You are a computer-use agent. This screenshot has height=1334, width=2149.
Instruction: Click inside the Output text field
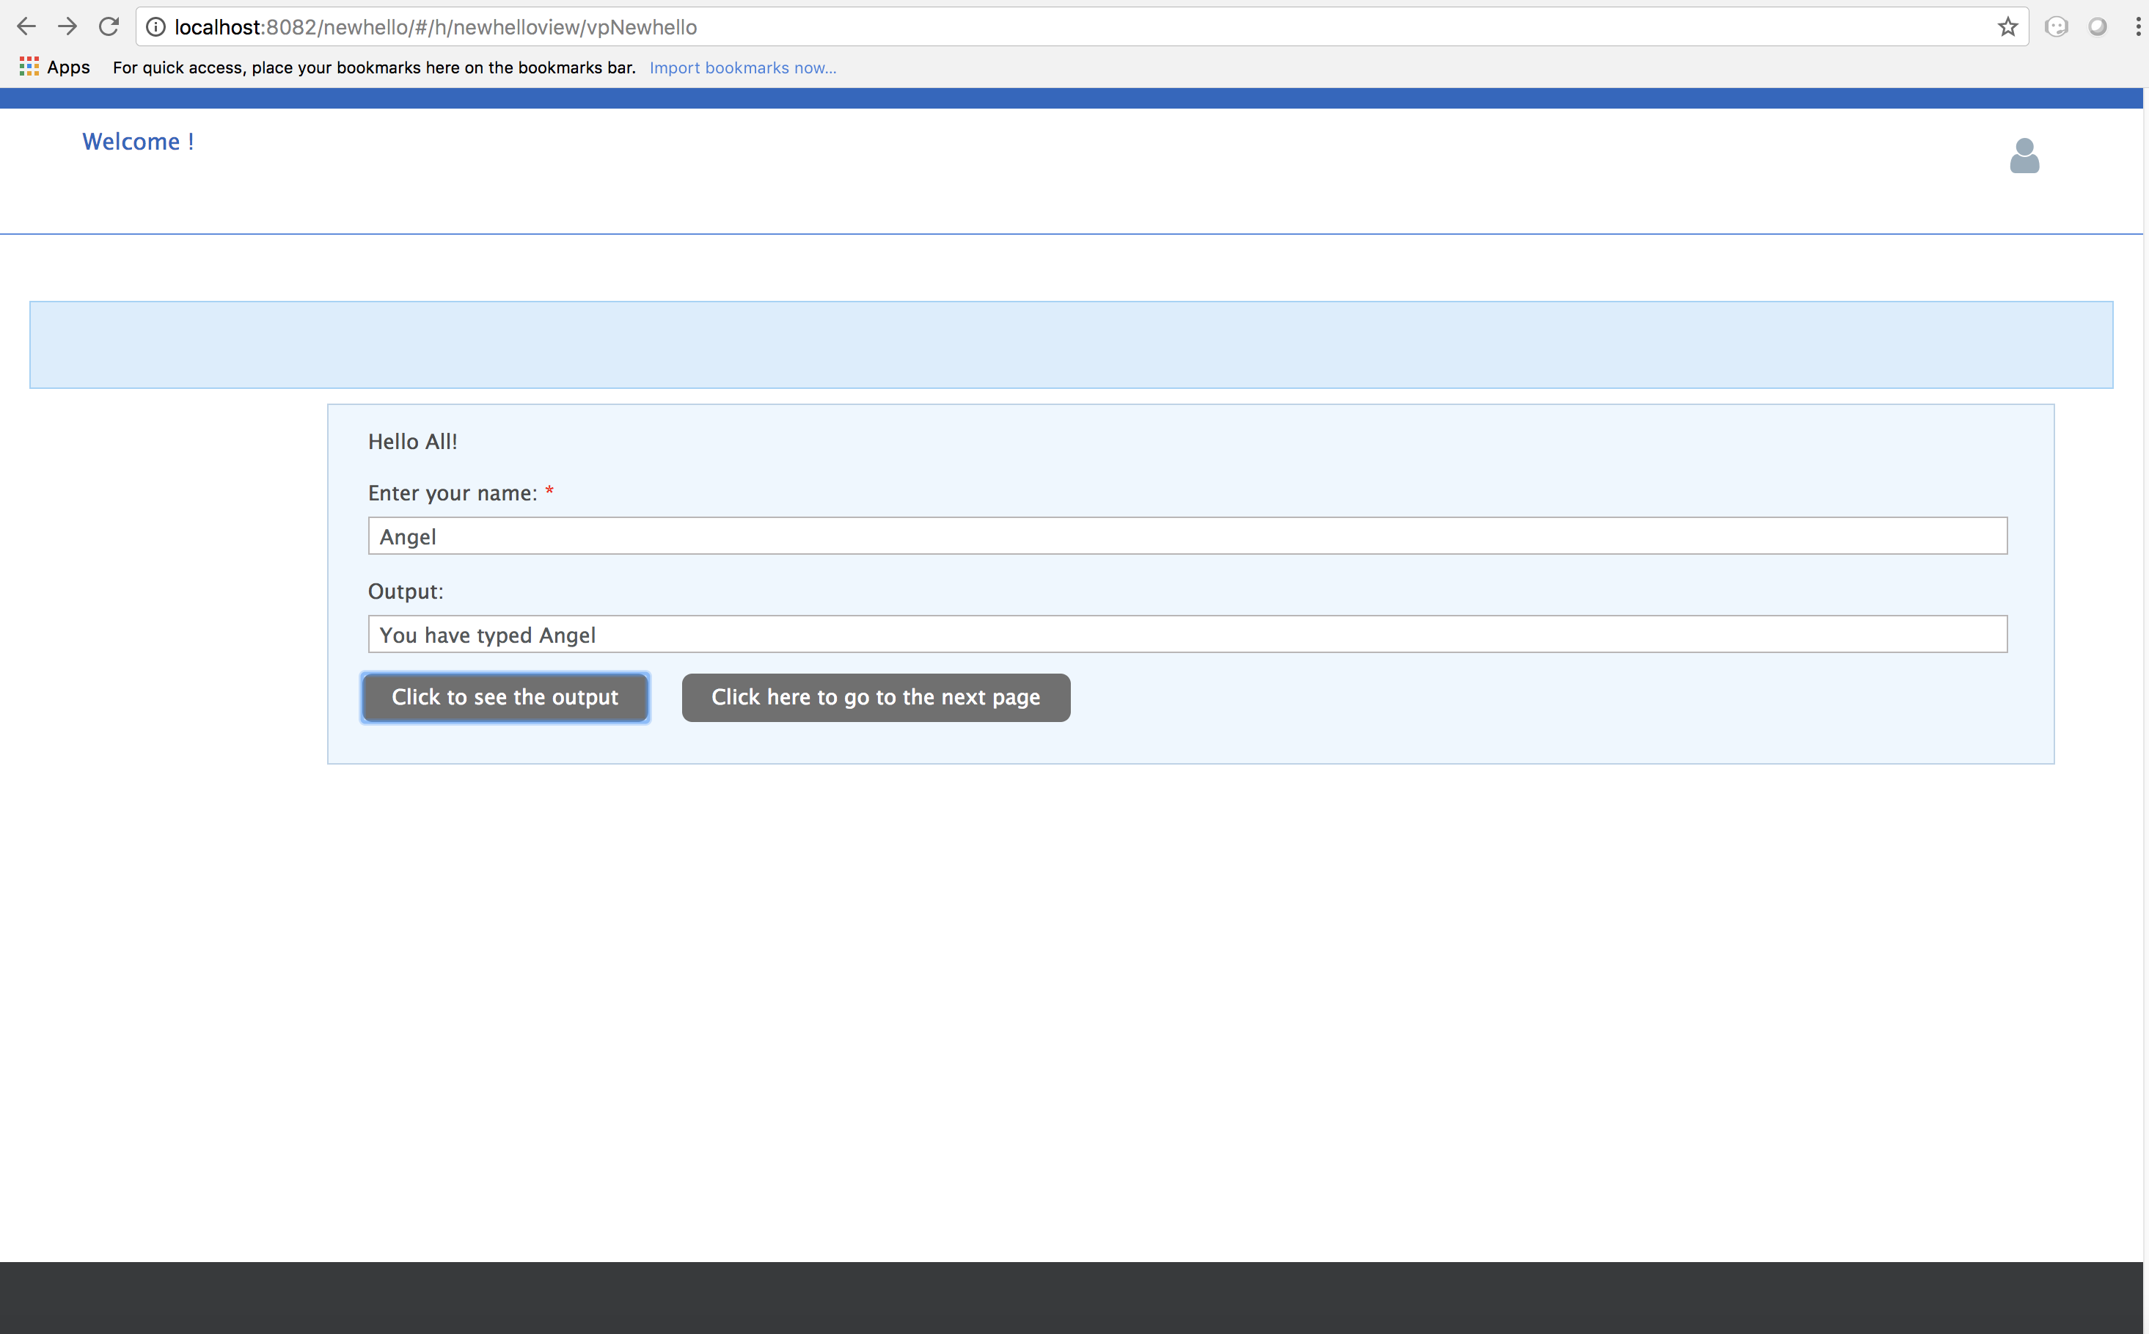[1187, 635]
